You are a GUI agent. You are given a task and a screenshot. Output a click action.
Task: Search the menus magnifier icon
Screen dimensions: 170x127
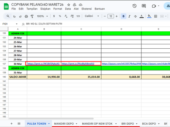click(x=8, y=16)
